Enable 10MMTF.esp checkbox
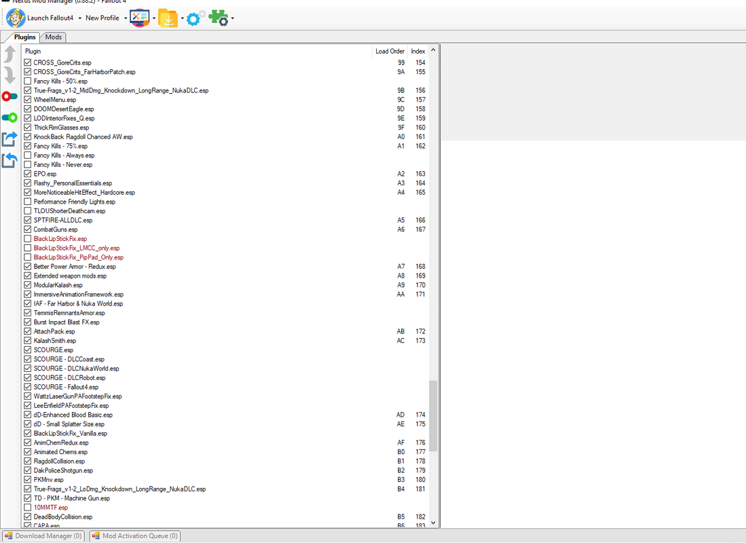Viewport: 746px width, 543px height. [x=28, y=507]
